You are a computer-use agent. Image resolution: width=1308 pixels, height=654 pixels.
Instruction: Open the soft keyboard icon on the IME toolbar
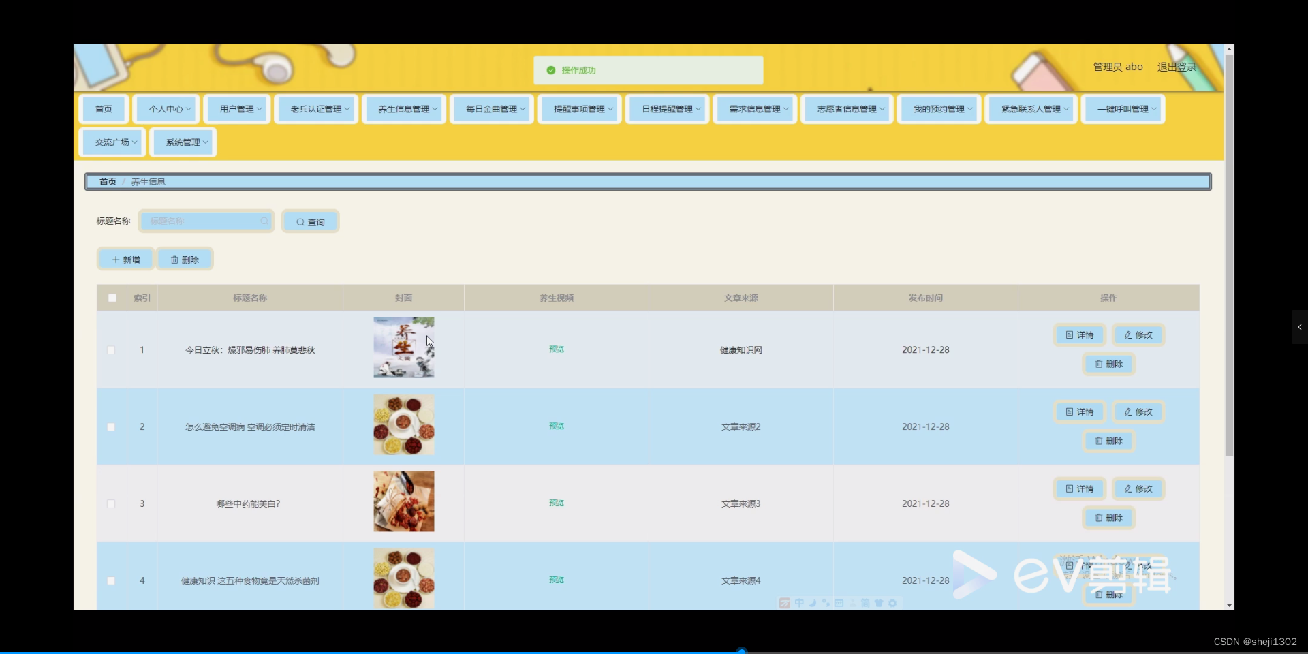pyautogui.click(x=839, y=603)
